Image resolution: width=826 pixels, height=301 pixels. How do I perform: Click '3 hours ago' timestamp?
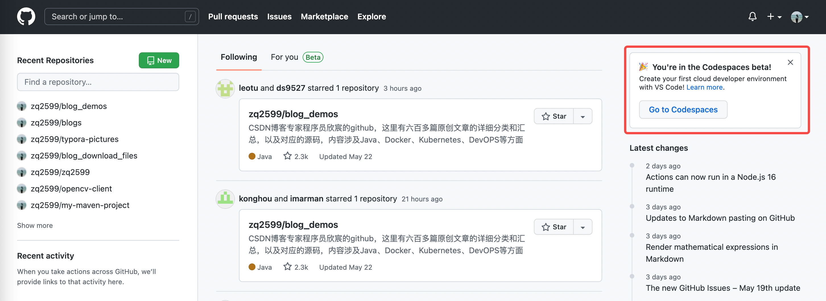click(x=402, y=88)
